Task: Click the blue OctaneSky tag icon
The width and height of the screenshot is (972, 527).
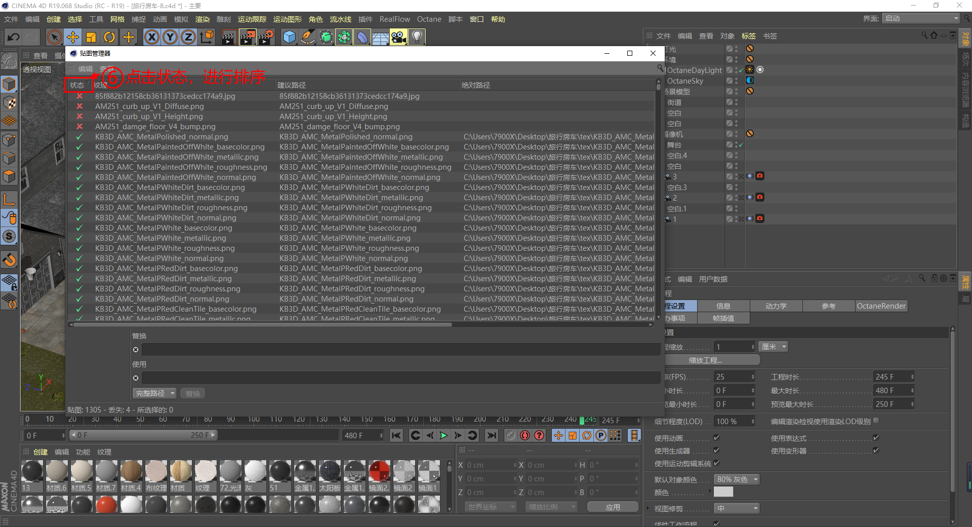Action: click(x=750, y=80)
